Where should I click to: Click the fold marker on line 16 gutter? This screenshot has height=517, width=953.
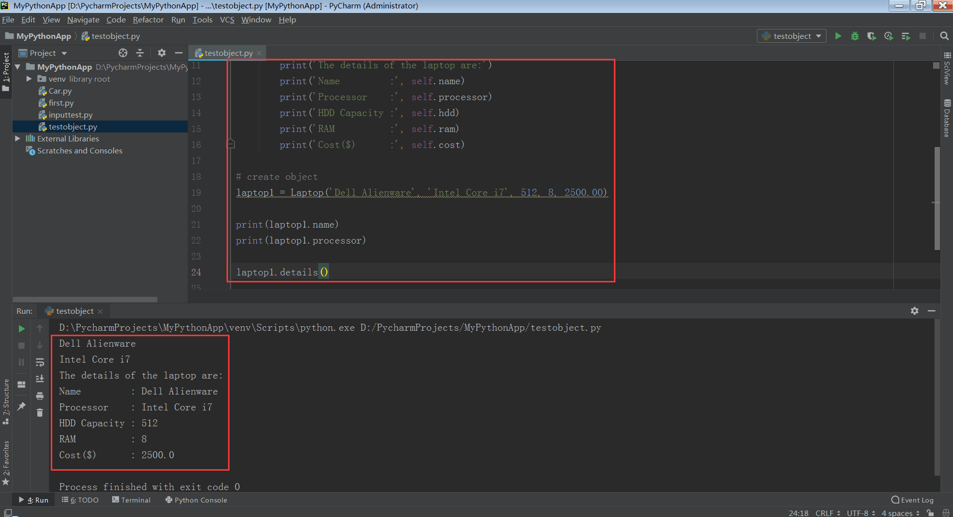(x=231, y=144)
